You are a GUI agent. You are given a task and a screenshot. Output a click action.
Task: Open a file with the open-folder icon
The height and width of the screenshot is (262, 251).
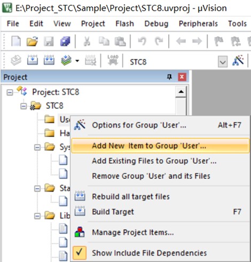pyautogui.click(x=32, y=41)
